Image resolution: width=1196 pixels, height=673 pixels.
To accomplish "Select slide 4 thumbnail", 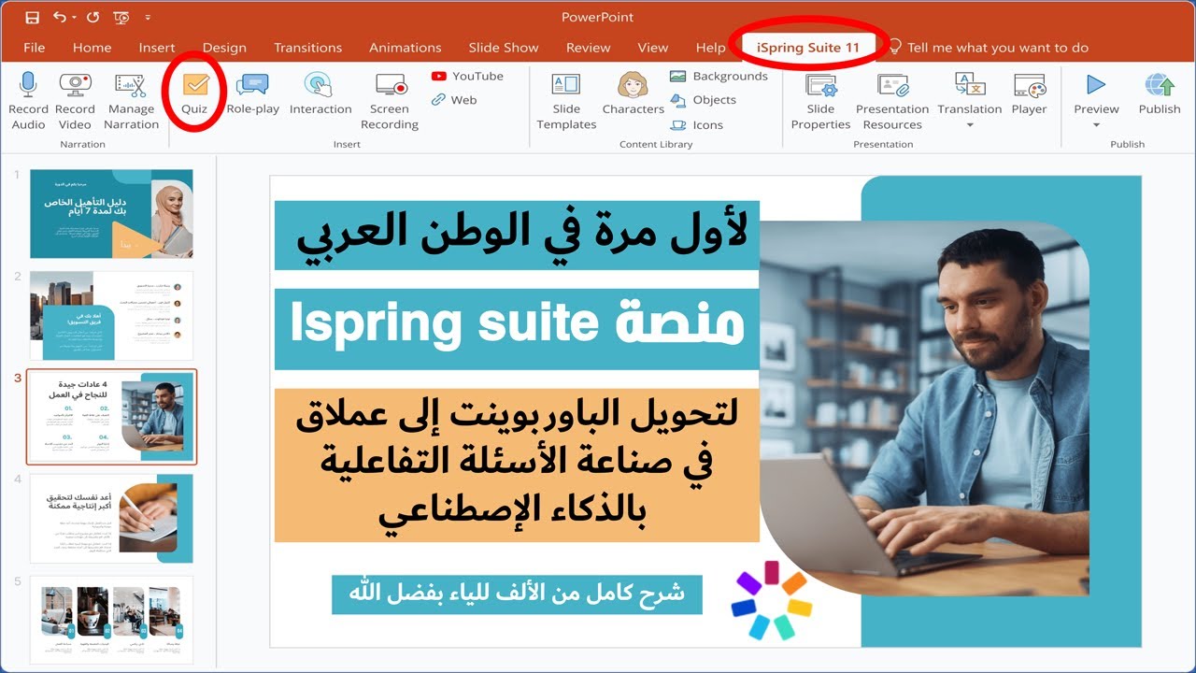I will point(111,519).
